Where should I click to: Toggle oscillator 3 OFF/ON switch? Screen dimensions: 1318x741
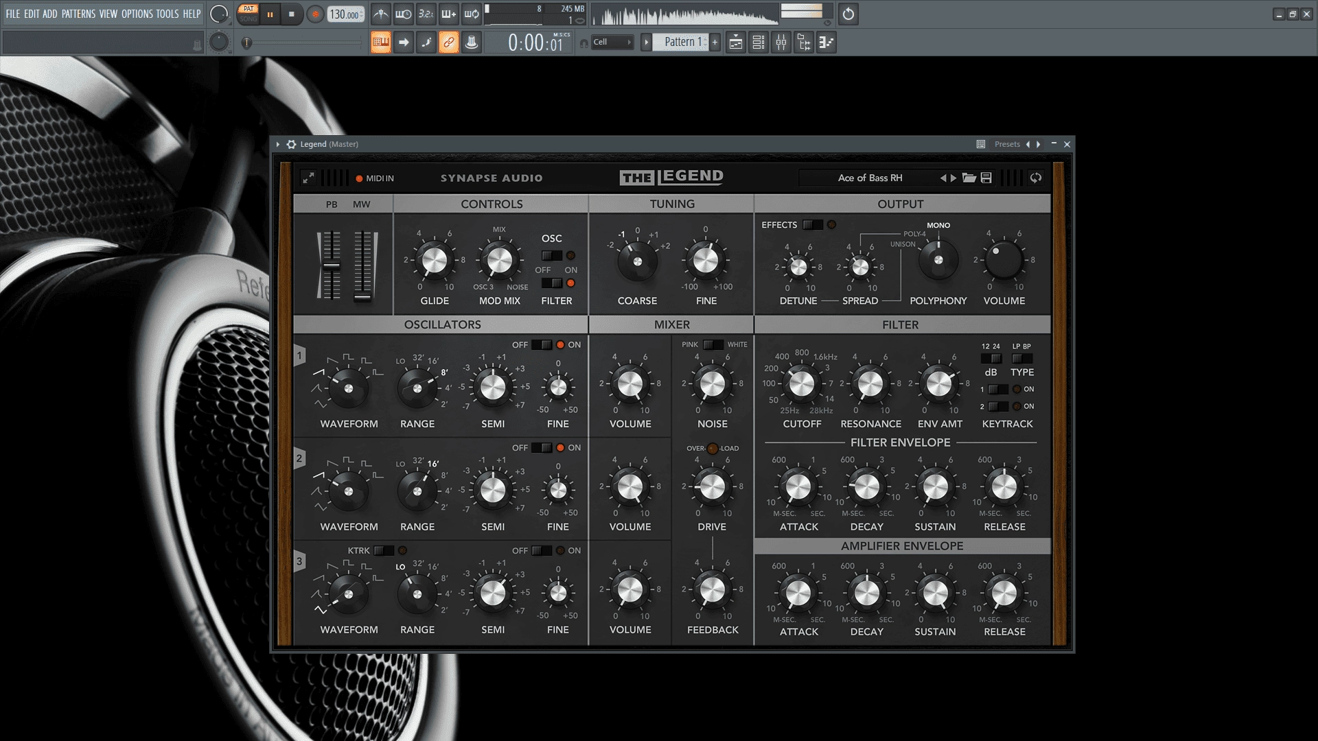(x=542, y=550)
